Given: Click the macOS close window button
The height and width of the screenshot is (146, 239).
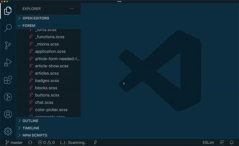Looking at the screenshot, I should point(2,1).
